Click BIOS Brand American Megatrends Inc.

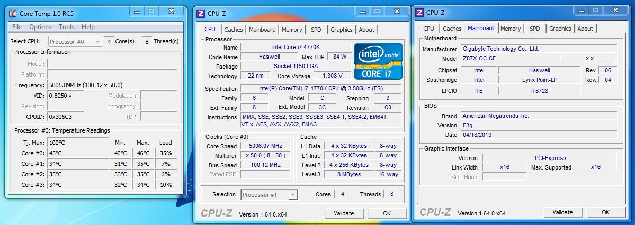point(539,116)
